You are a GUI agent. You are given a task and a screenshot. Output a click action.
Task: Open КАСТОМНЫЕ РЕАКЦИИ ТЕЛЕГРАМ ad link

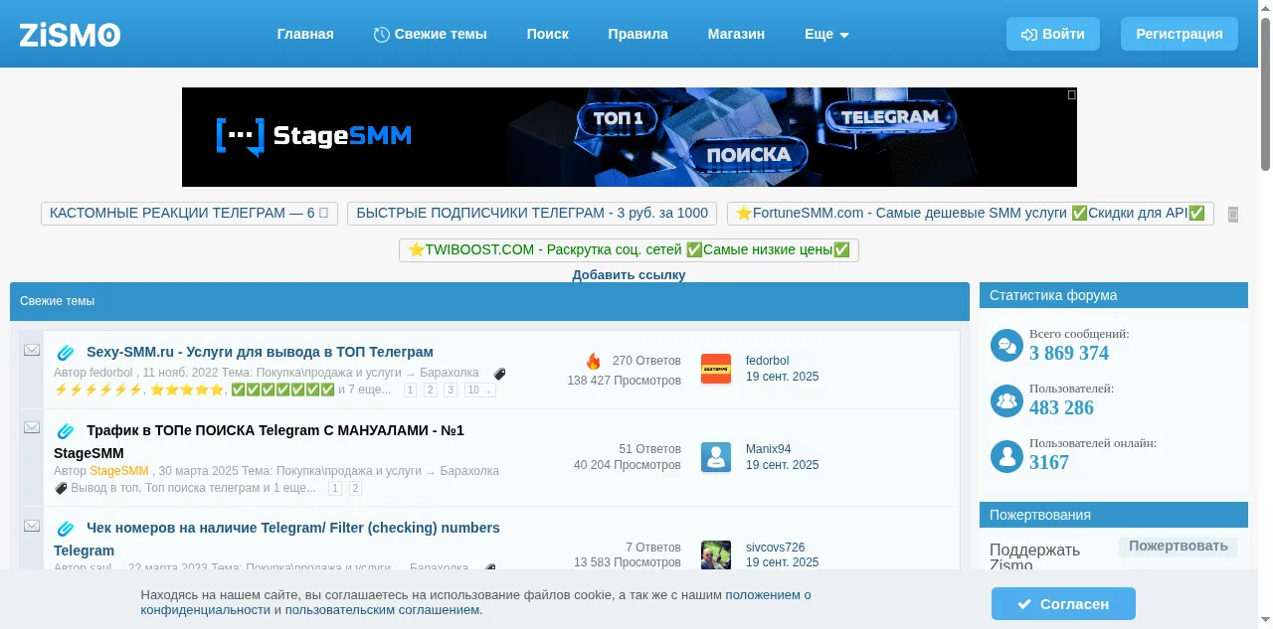tap(190, 213)
